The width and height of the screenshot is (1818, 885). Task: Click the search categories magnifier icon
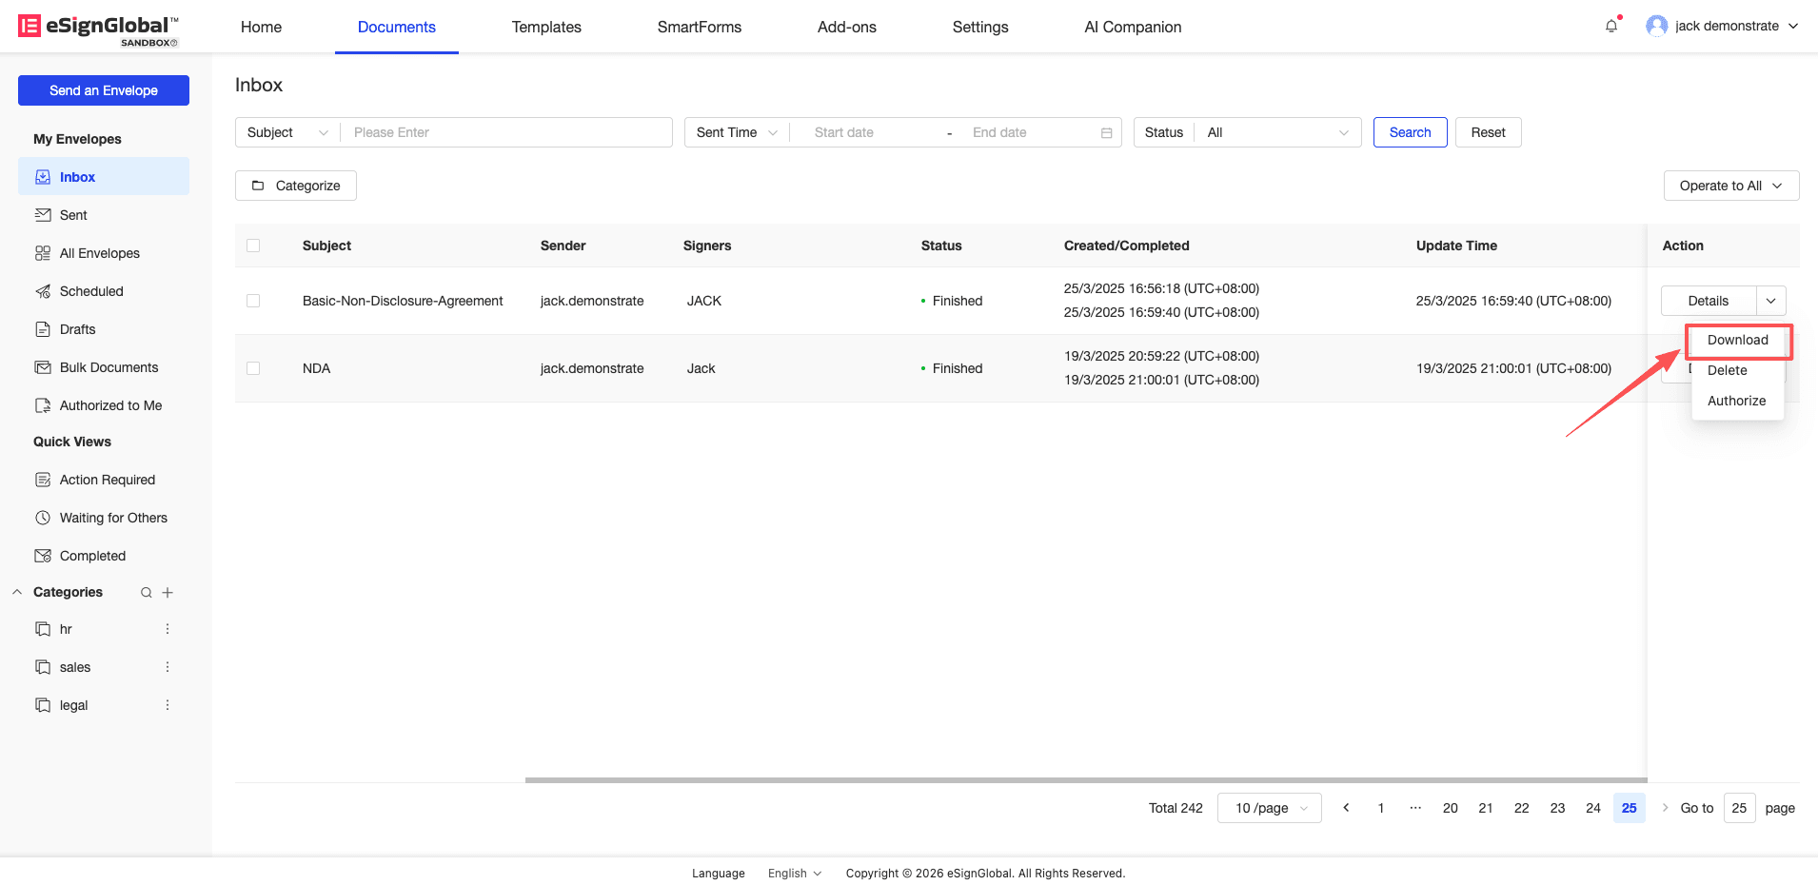click(x=147, y=593)
